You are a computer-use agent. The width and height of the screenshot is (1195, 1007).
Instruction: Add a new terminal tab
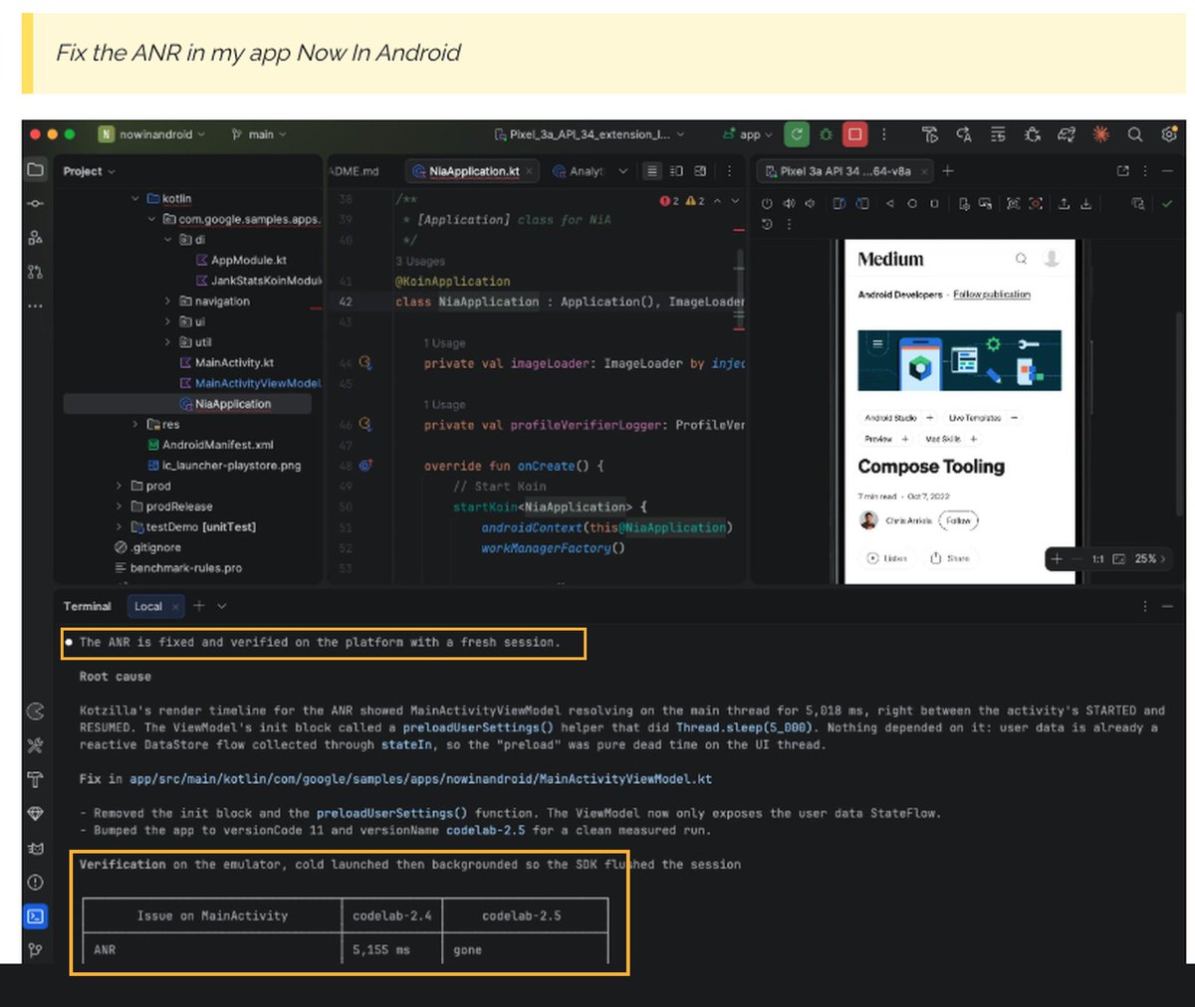pos(199,606)
